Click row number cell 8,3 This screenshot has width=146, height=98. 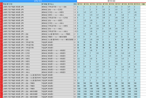(75, 89)
